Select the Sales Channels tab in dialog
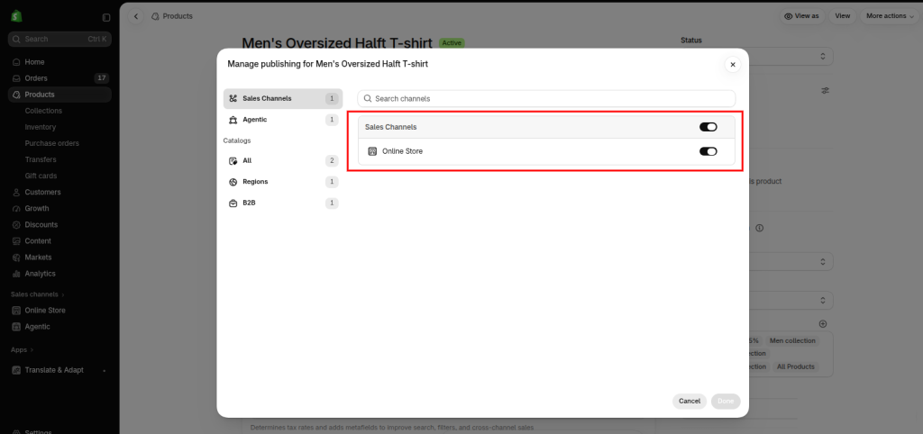Viewport: 923px width, 434px height. [282, 99]
